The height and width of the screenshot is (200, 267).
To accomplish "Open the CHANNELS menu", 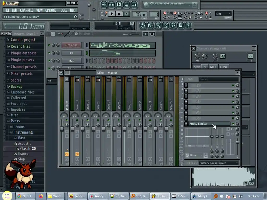I will point(27,10).
